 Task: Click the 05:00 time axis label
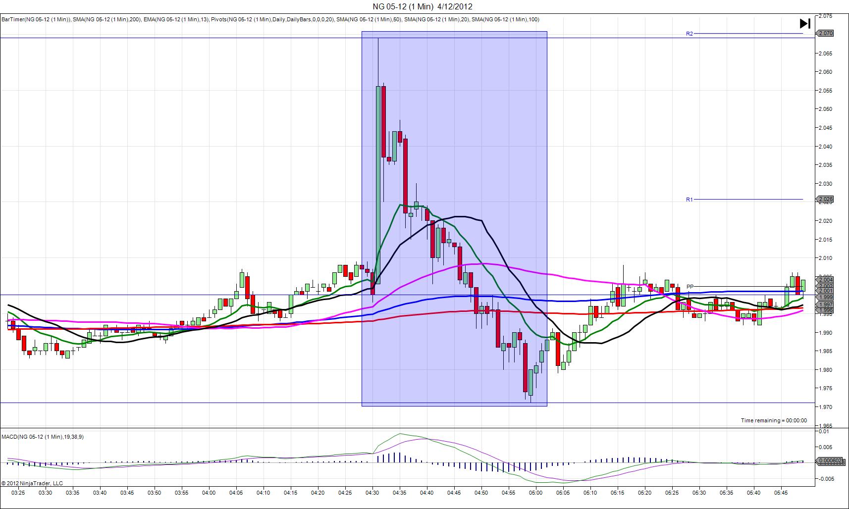tap(536, 493)
